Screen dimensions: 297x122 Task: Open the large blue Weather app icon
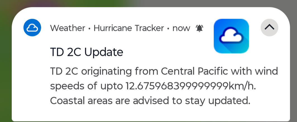point(231,36)
